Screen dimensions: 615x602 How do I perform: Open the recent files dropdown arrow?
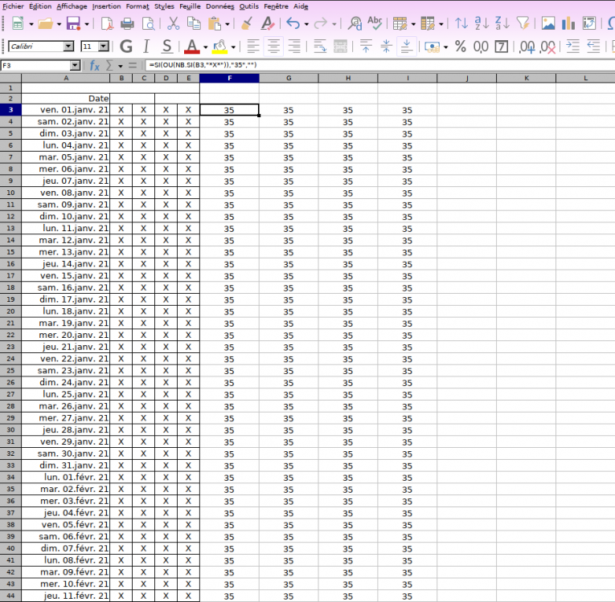(59, 24)
